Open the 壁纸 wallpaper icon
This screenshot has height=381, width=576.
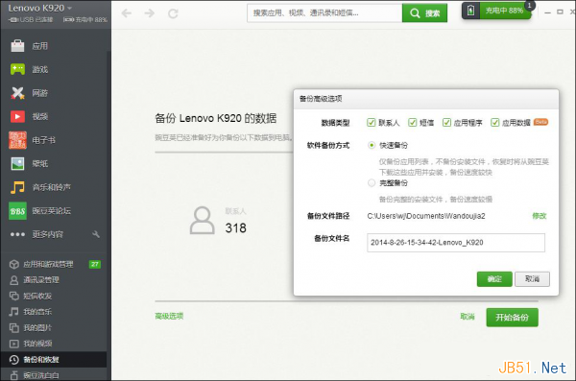[x=17, y=163]
